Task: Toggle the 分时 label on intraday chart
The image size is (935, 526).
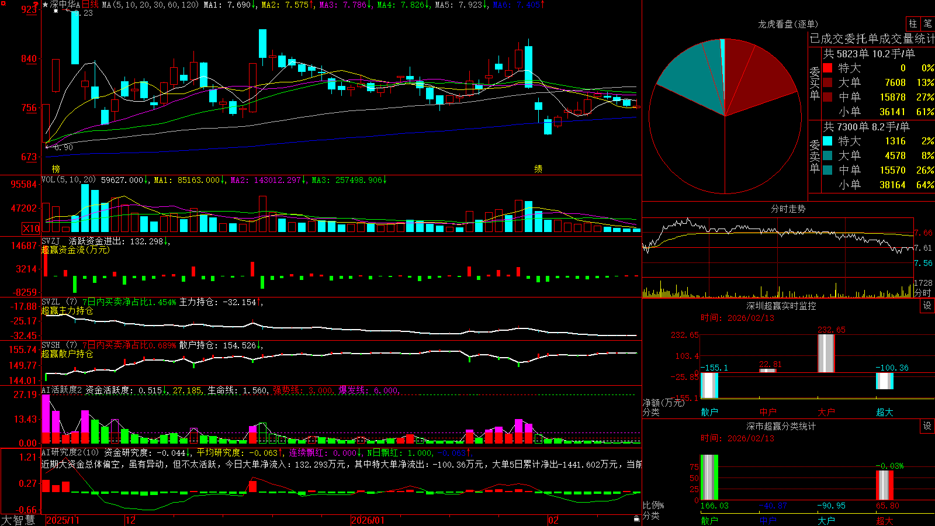Action: pos(923,293)
